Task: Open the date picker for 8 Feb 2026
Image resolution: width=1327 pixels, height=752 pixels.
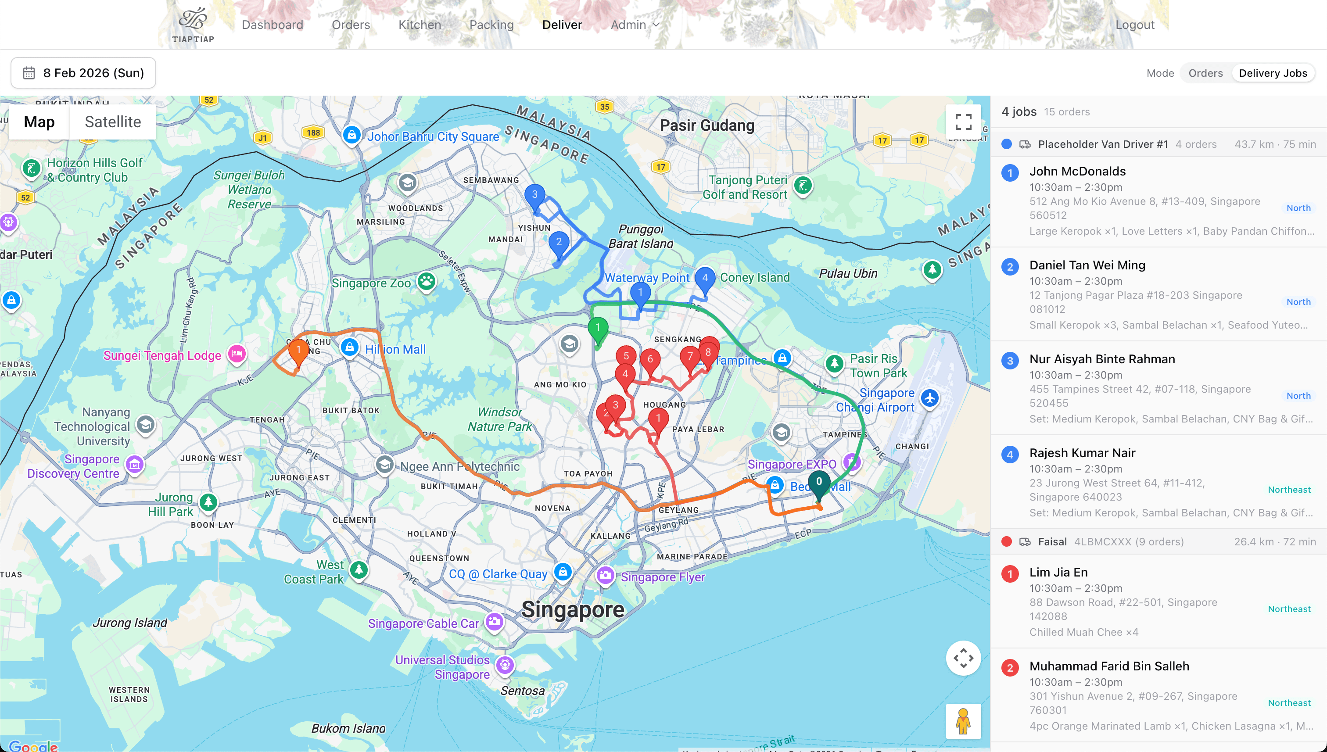Action: click(83, 73)
